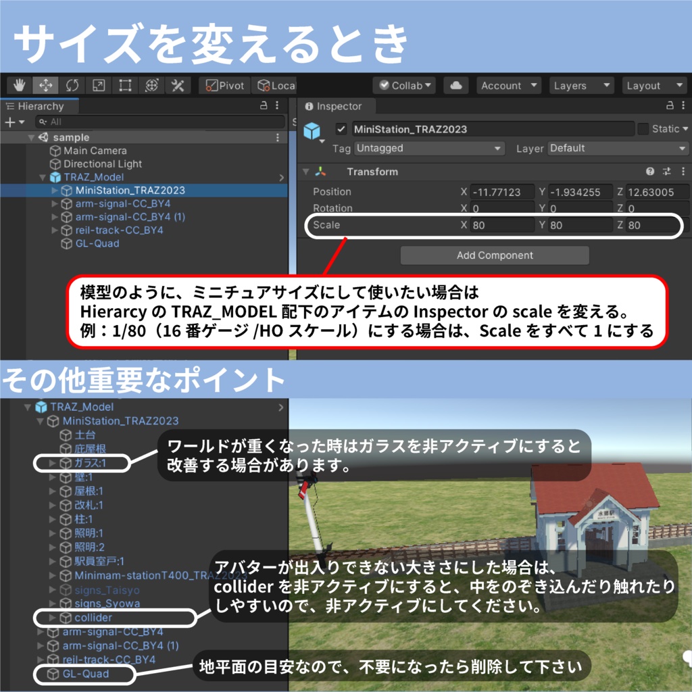The image size is (692, 692).
Task: Expand the ガラス:1 object
Action: click(x=52, y=463)
